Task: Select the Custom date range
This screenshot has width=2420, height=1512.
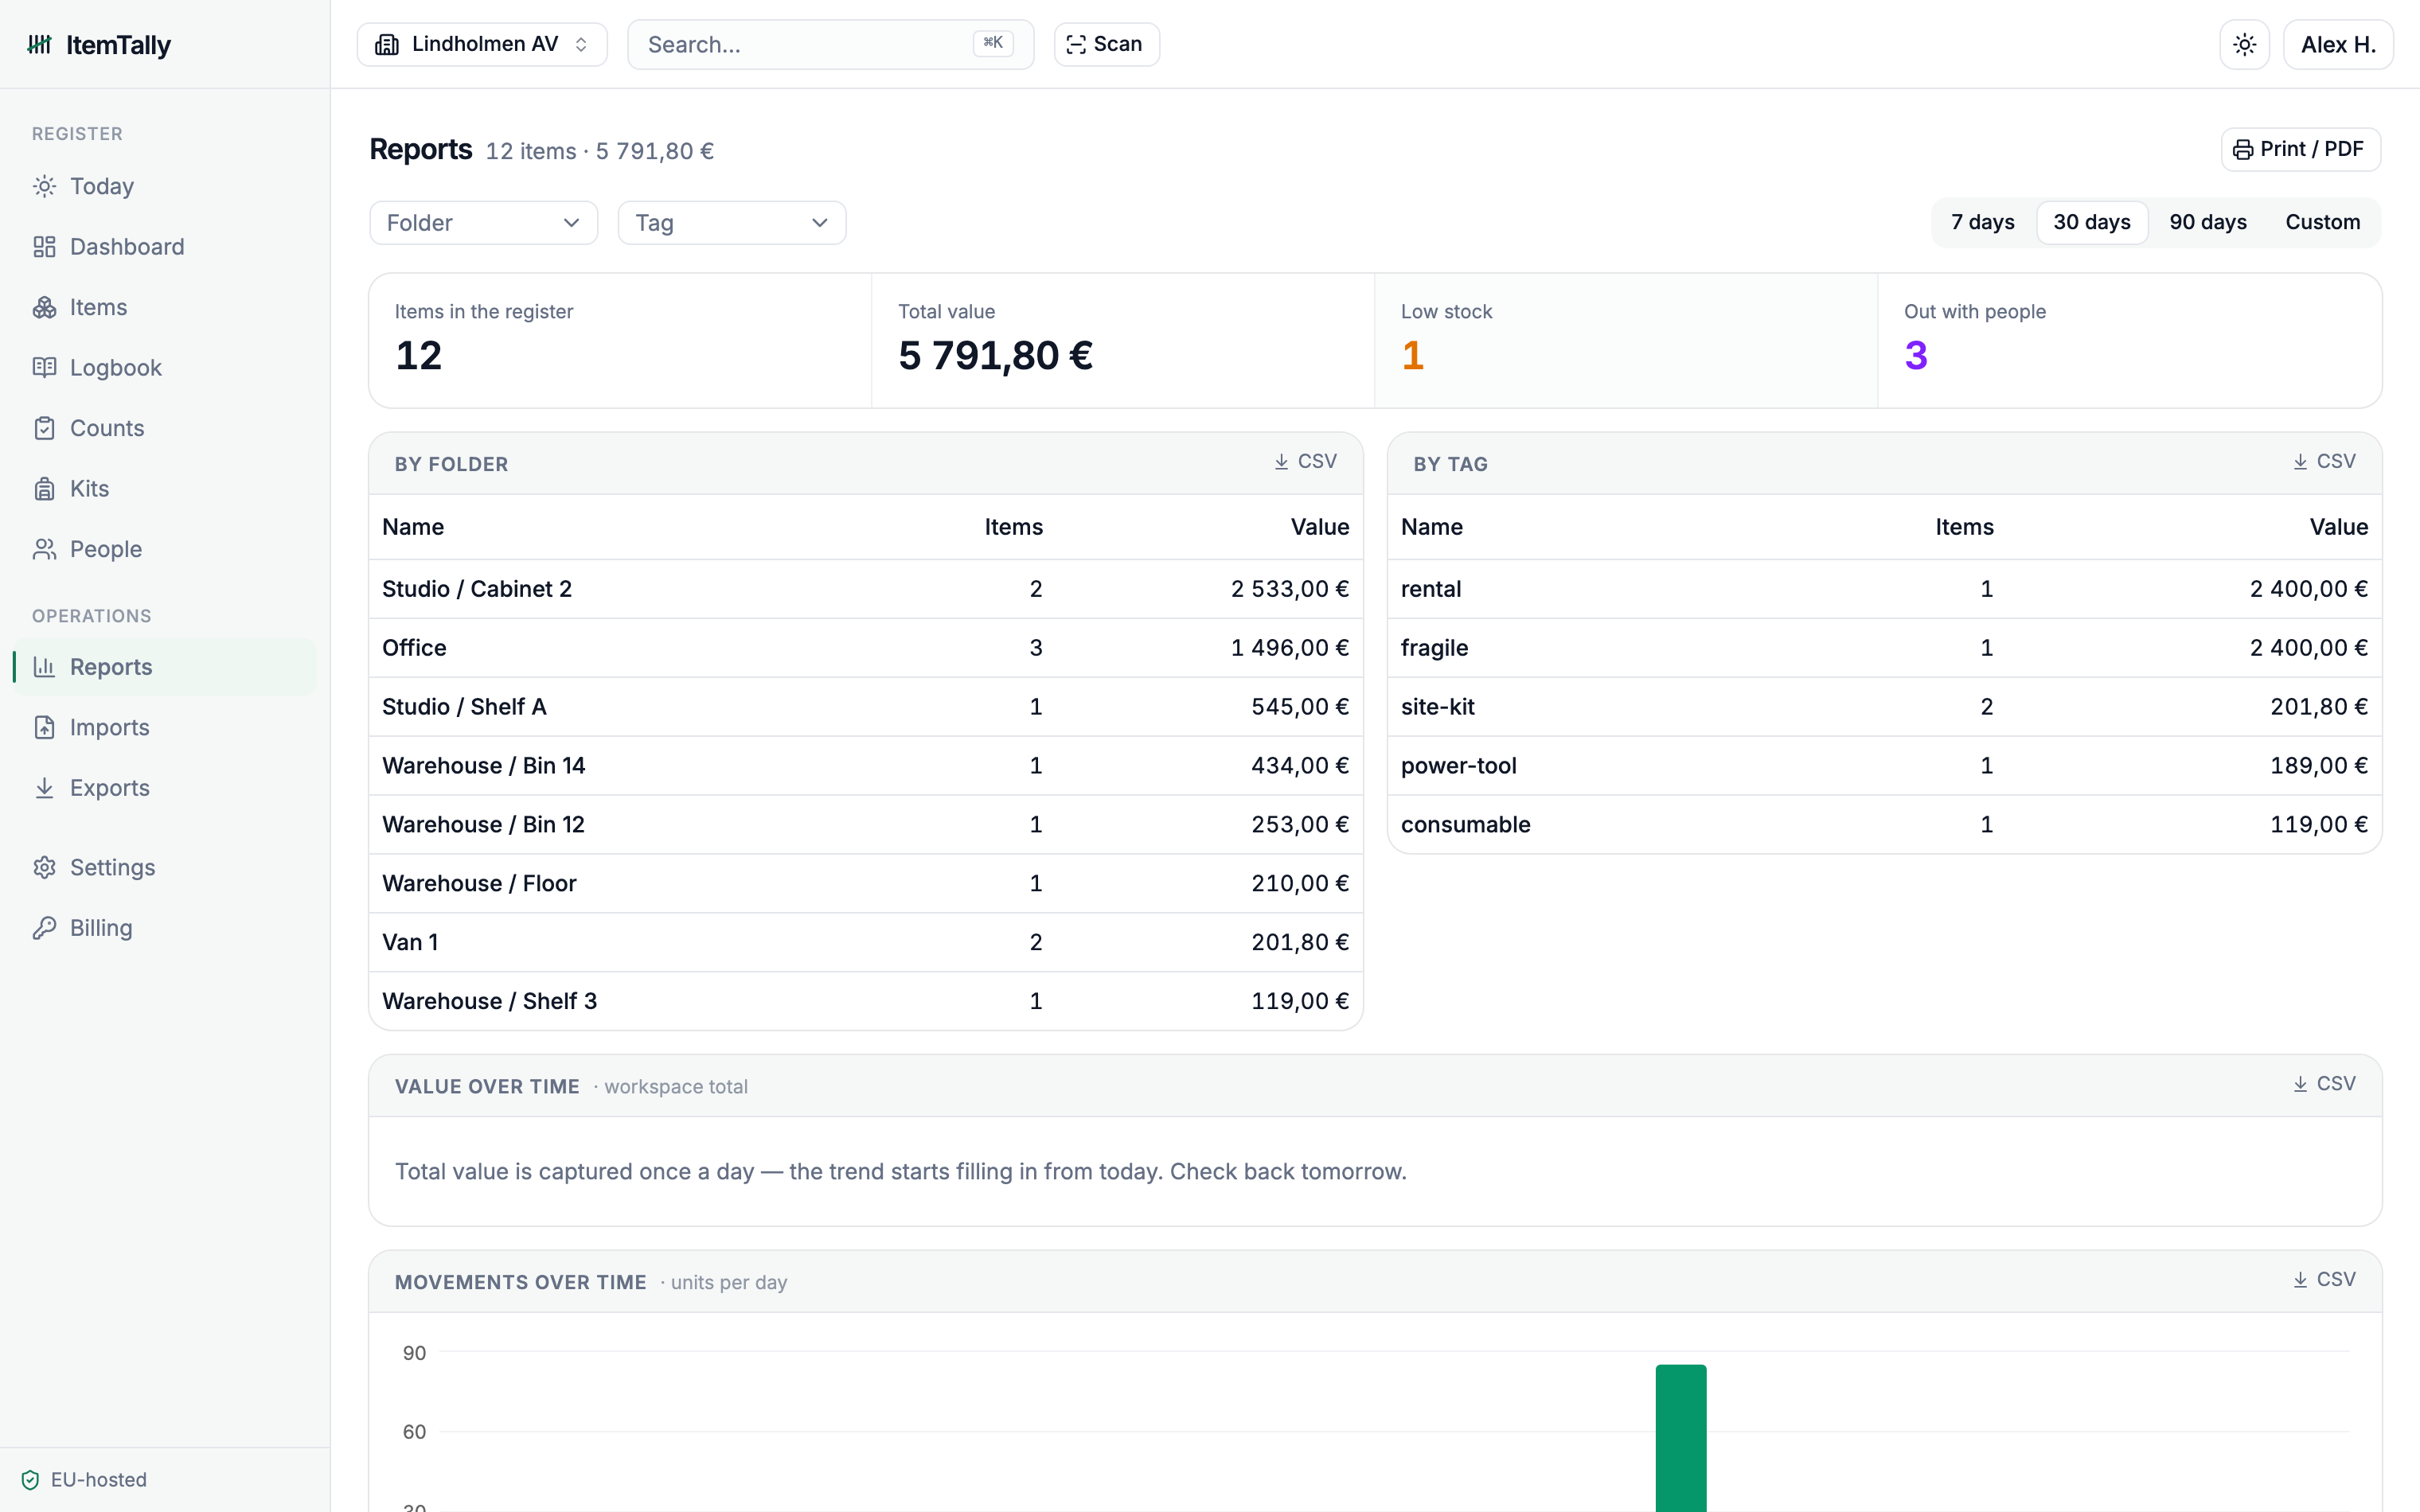Action: click(x=2322, y=222)
